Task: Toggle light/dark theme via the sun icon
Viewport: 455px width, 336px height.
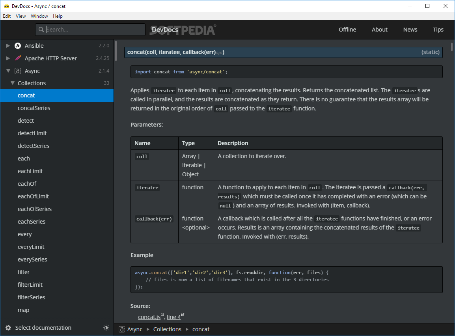Action: (x=106, y=328)
